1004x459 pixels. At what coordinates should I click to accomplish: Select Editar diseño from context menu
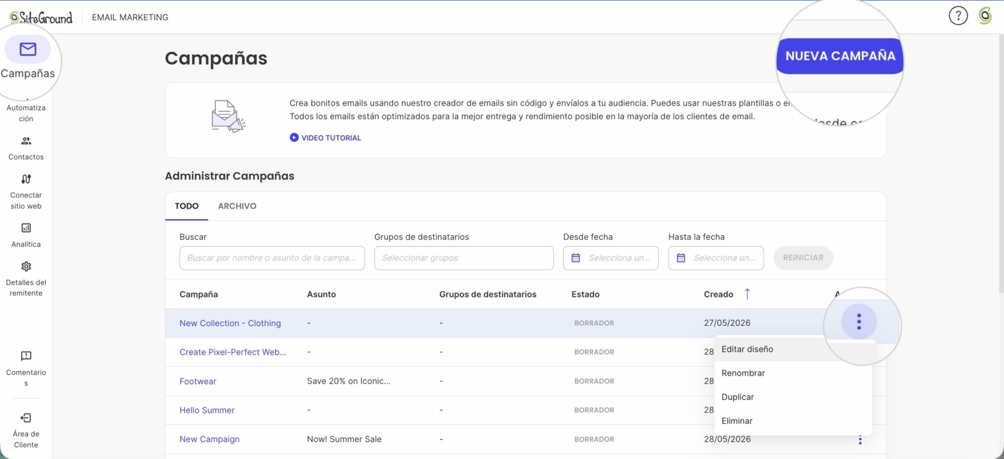[793, 349]
